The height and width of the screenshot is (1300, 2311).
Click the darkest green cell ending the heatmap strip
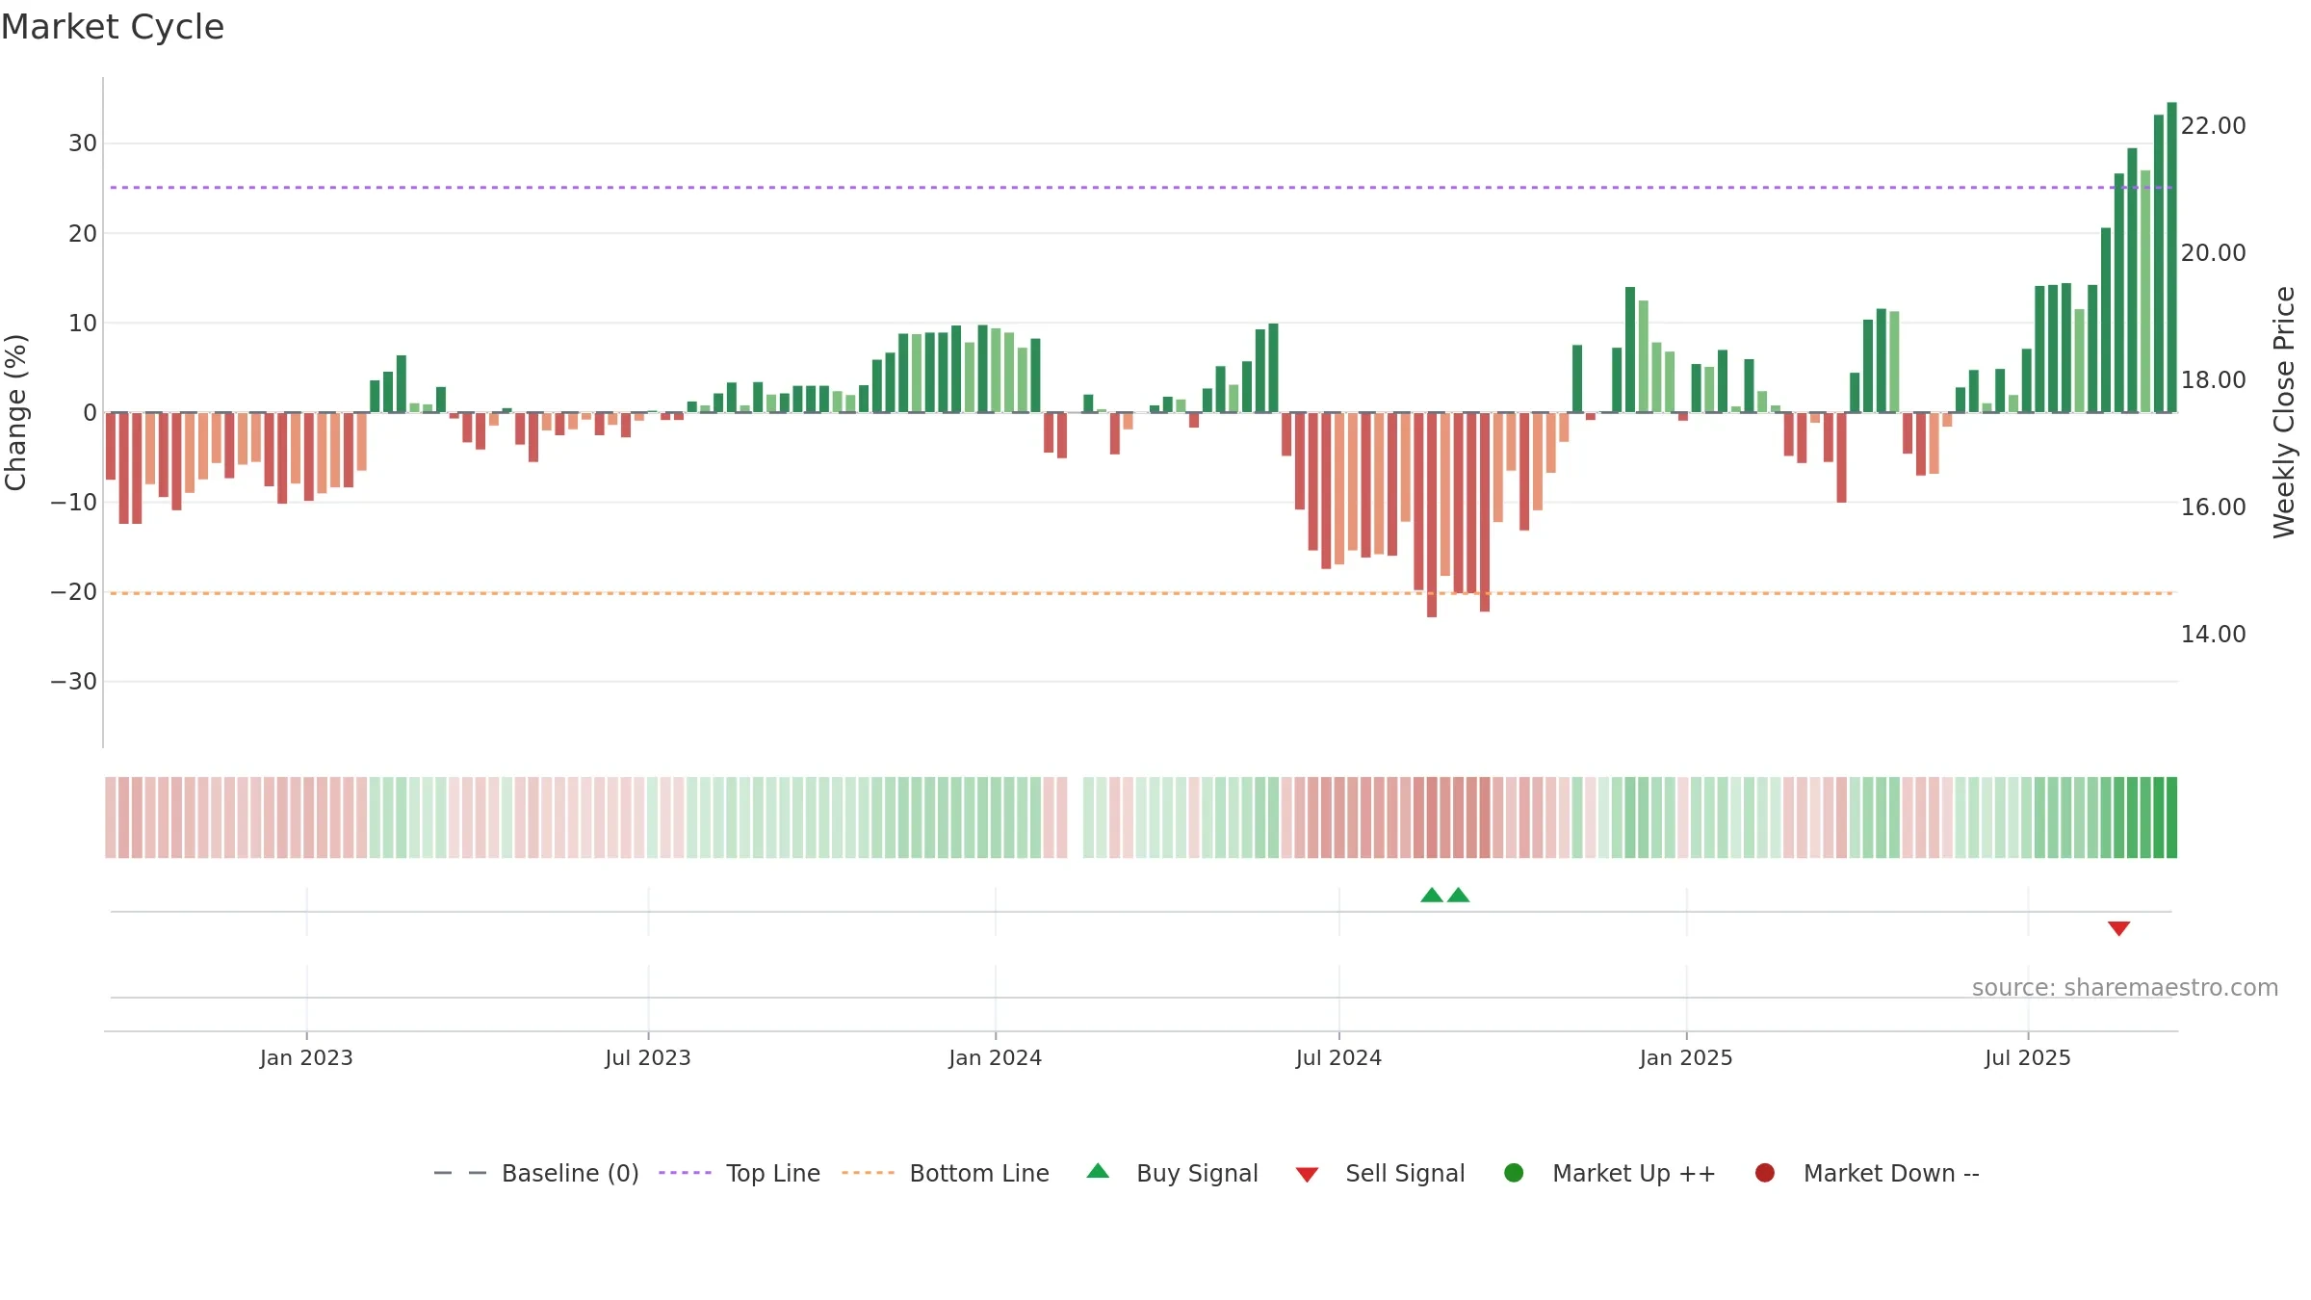2171,818
